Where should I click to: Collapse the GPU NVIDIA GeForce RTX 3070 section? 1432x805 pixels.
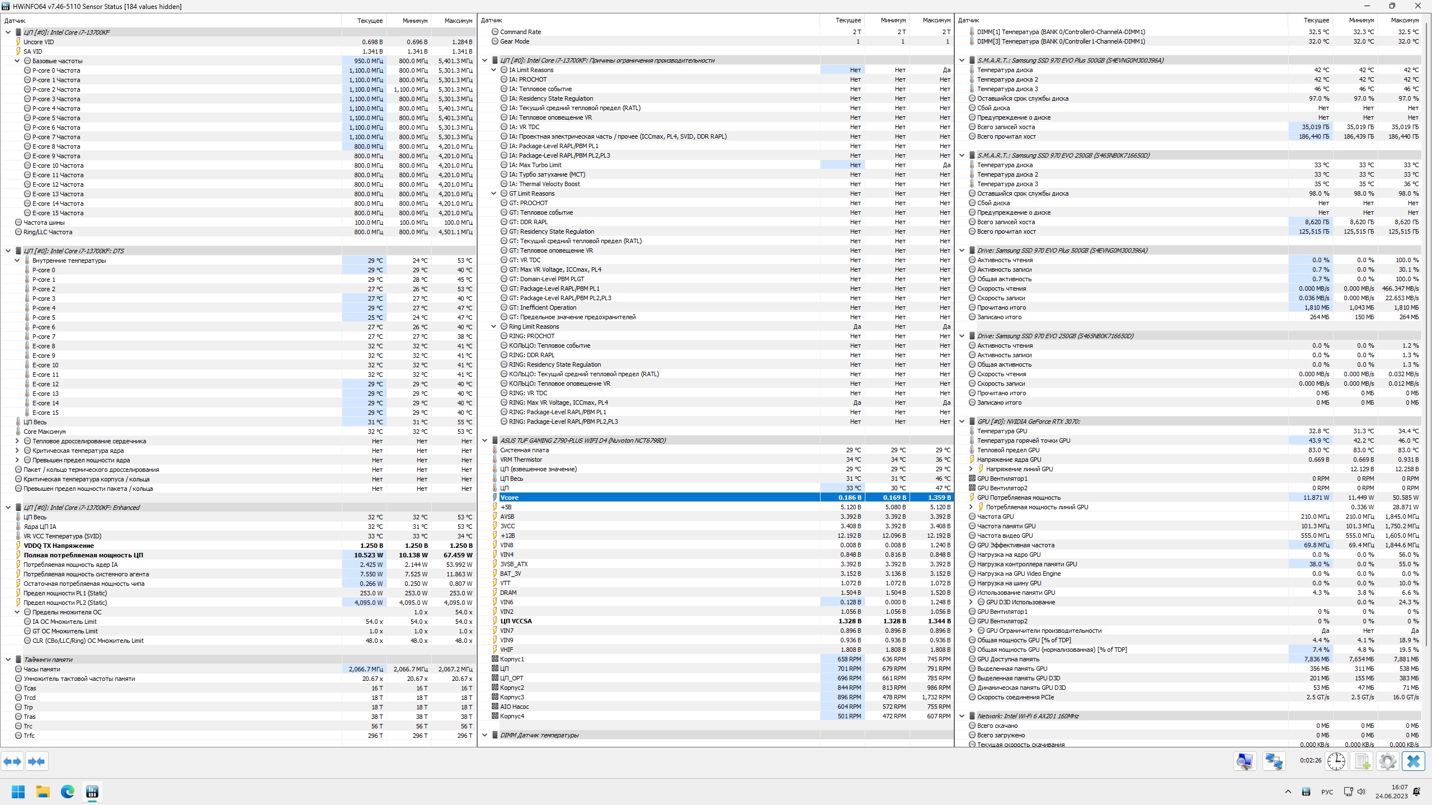pyautogui.click(x=962, y=422)
